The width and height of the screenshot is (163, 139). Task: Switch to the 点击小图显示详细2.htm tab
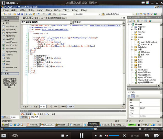(55, 18)
